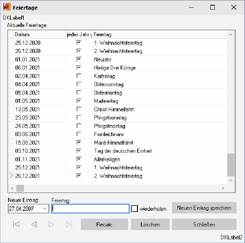The image size is (245, 243).
Task: Uncheck yearly checkbox for Neujahr
Action: (x=79, y=59)
